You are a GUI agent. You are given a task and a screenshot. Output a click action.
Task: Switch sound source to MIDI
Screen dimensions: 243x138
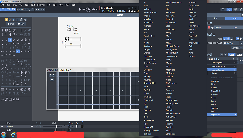[239, 55]
